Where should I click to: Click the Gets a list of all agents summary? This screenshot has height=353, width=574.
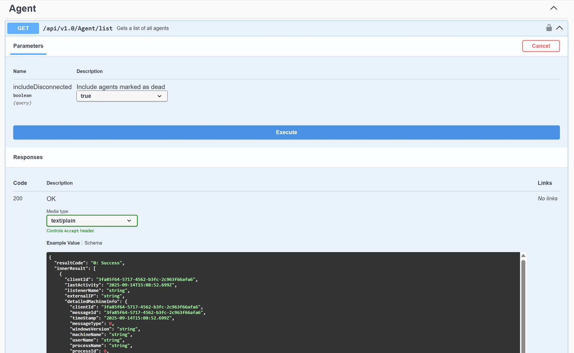point(143,28)
